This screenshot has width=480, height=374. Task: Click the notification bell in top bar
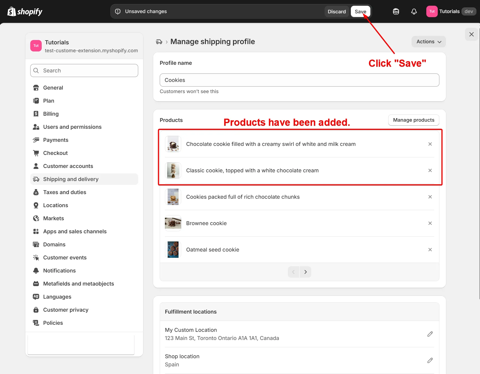[x=414, y=11]
